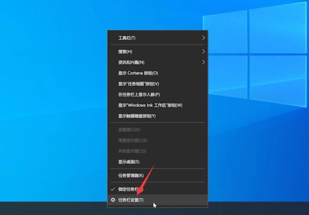309x215 pixels.
Task: Open 任务栏设置(T) text entry
Action: tap(131, 200)
